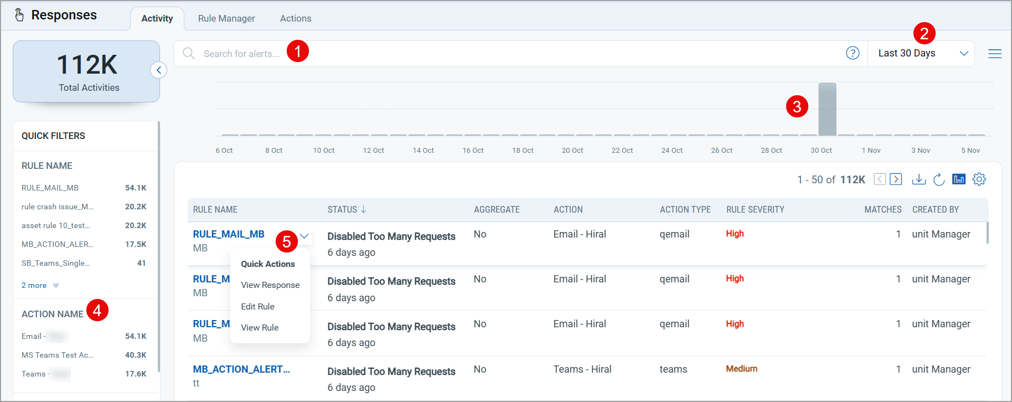This screenshot has height=402, width=1012.
Task: Filter by RULE_MAIL_MB quick filter
Action: 50,188
